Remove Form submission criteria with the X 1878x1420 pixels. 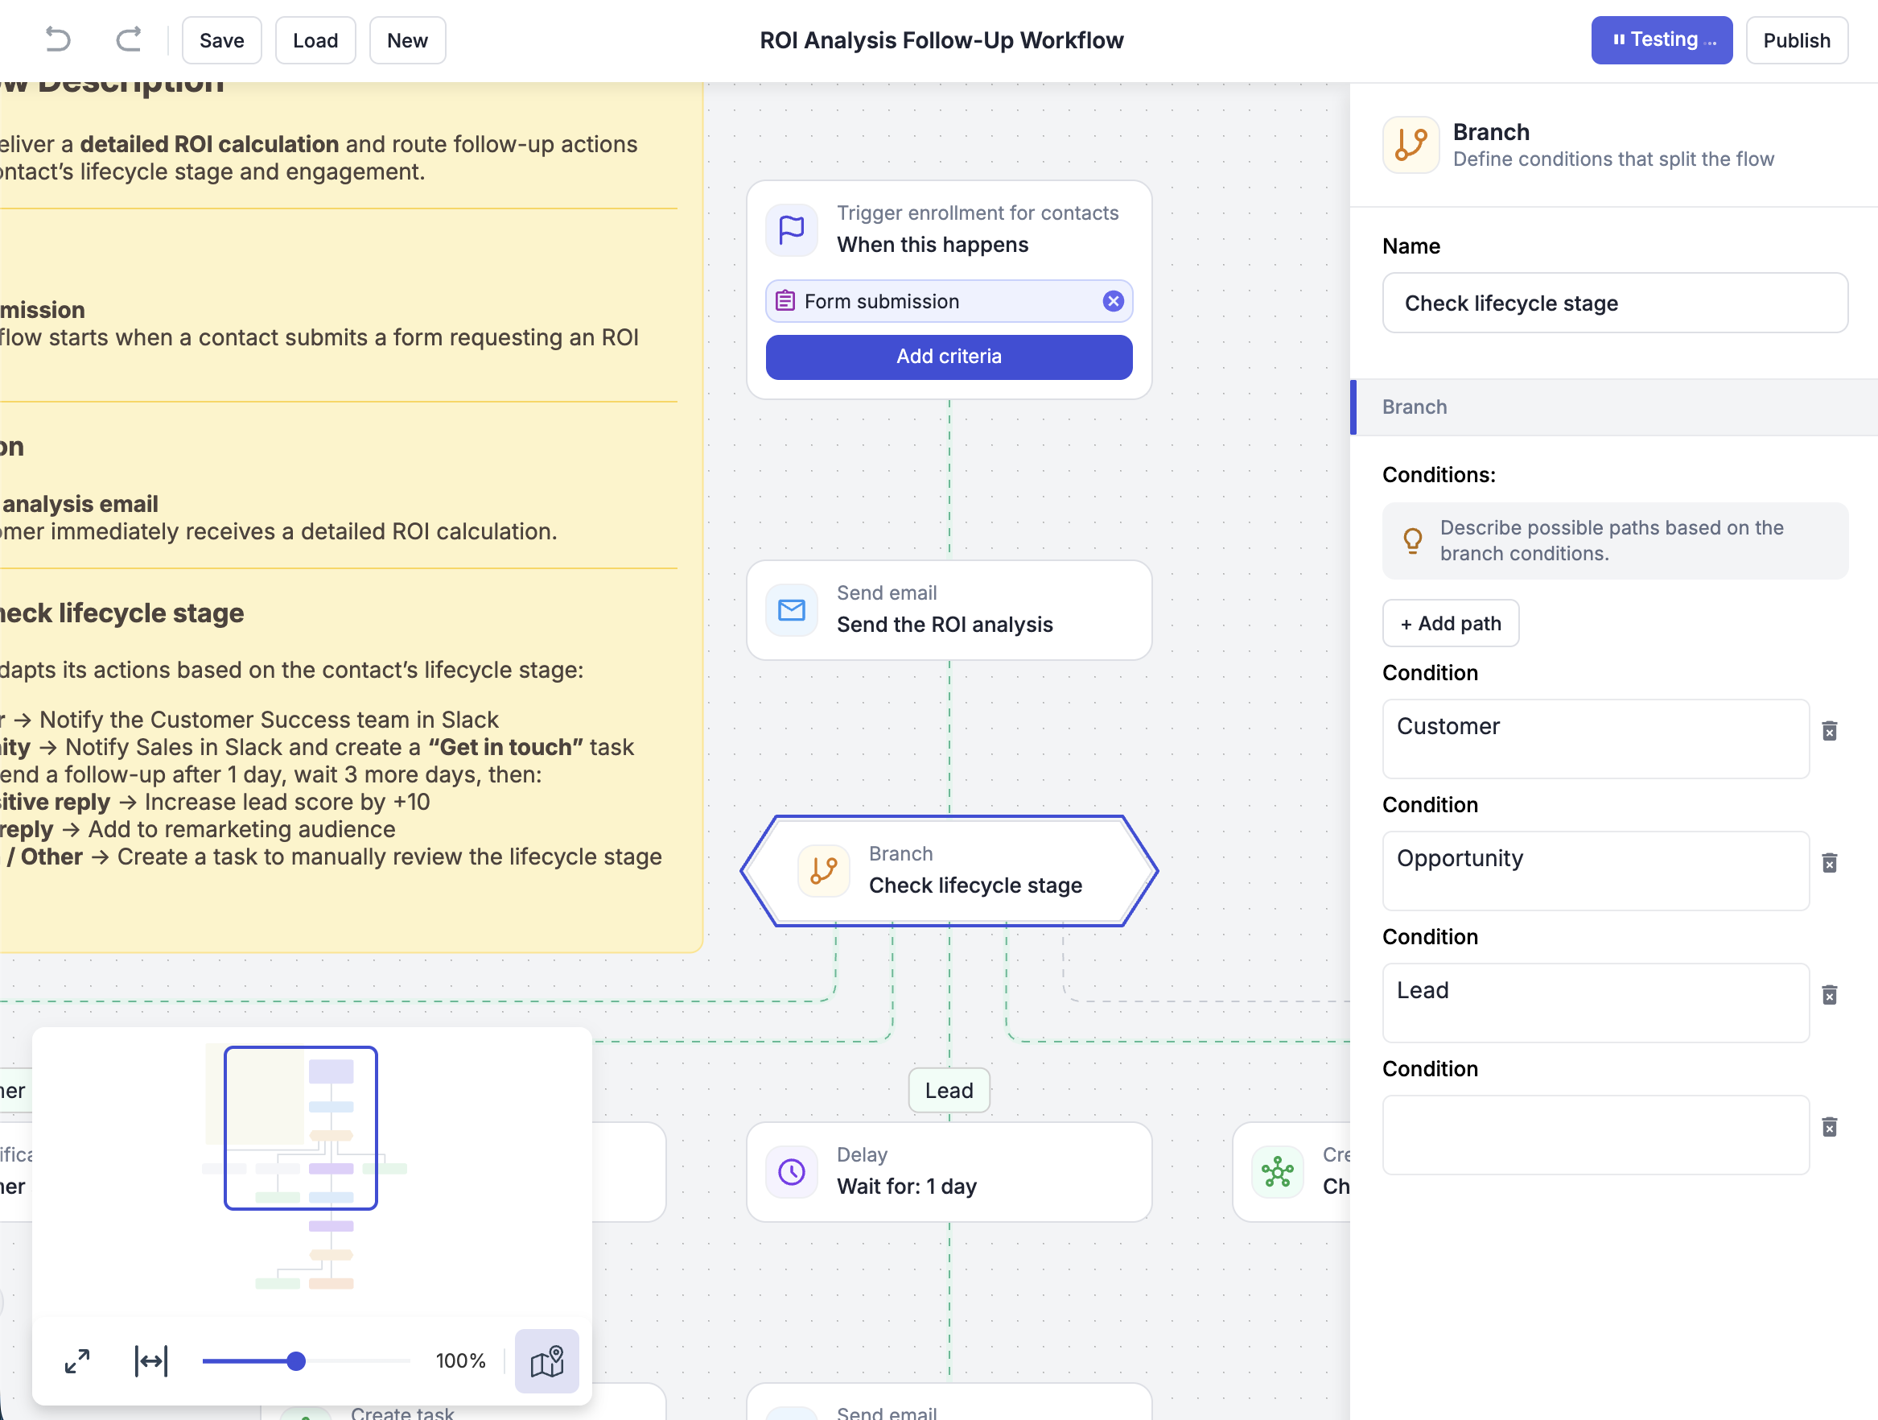[x=1113, y=300]
